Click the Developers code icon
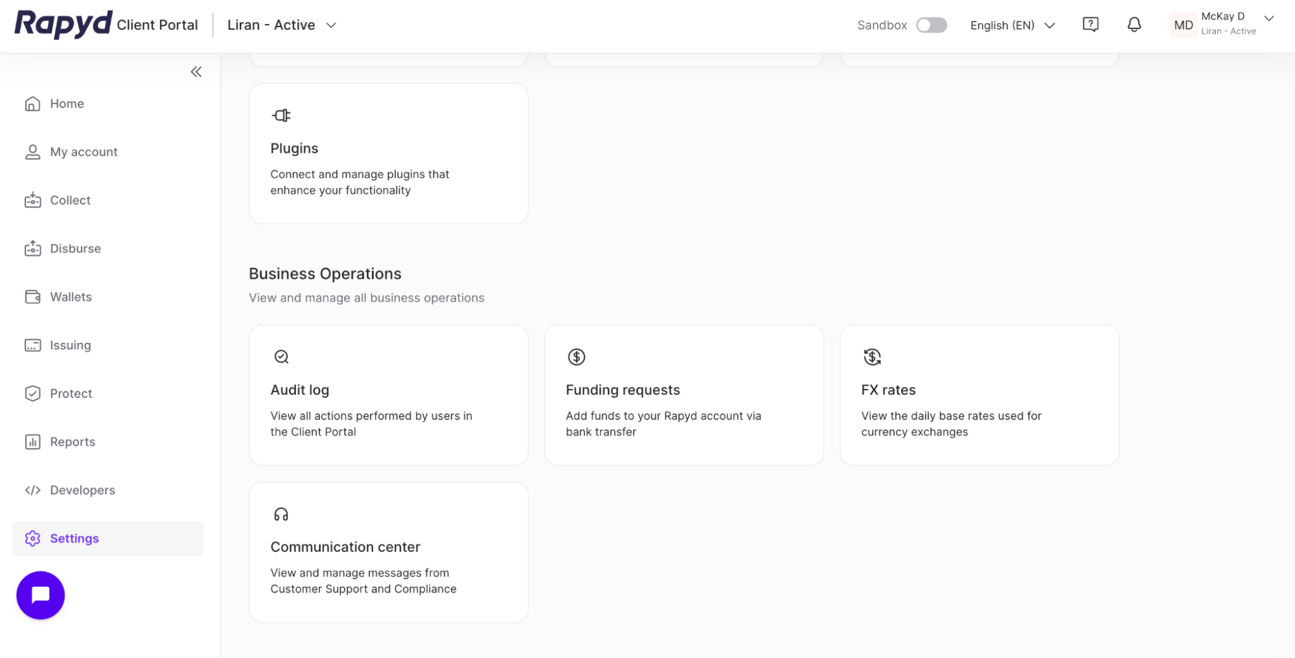 pos(32,490)
